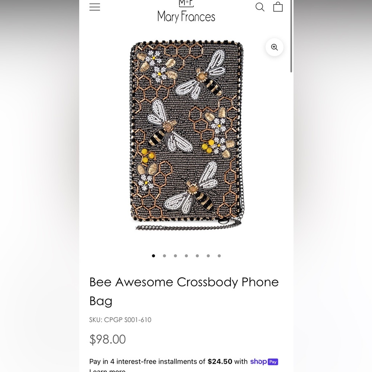Select the last carousel dot
The image size is (372, 372).
tap(219, 256)
